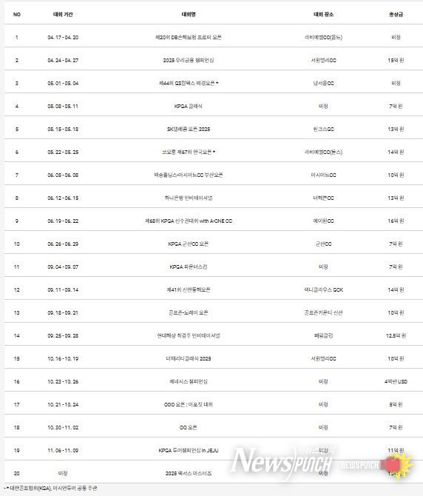Select the 대회 기간 column header

tap(63, 15)
